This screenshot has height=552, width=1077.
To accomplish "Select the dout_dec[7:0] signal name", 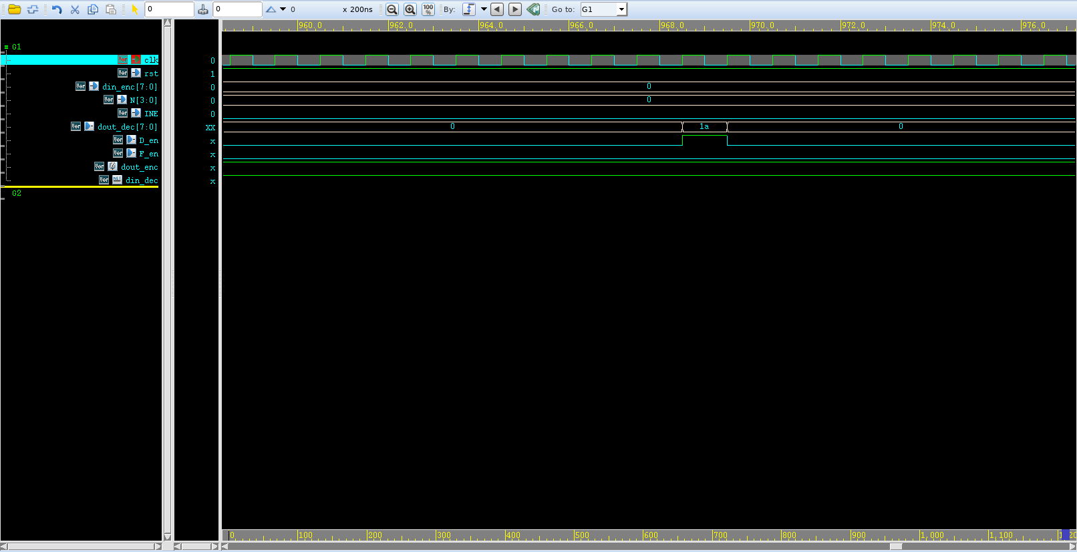I will (x=128, y=127).
